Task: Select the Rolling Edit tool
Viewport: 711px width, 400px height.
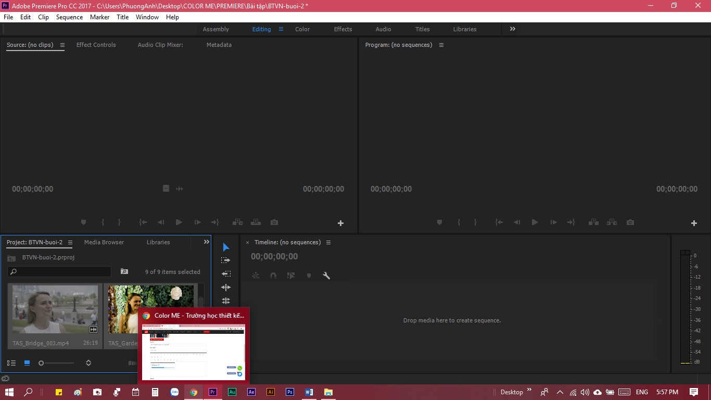Action: coord(226,301)
